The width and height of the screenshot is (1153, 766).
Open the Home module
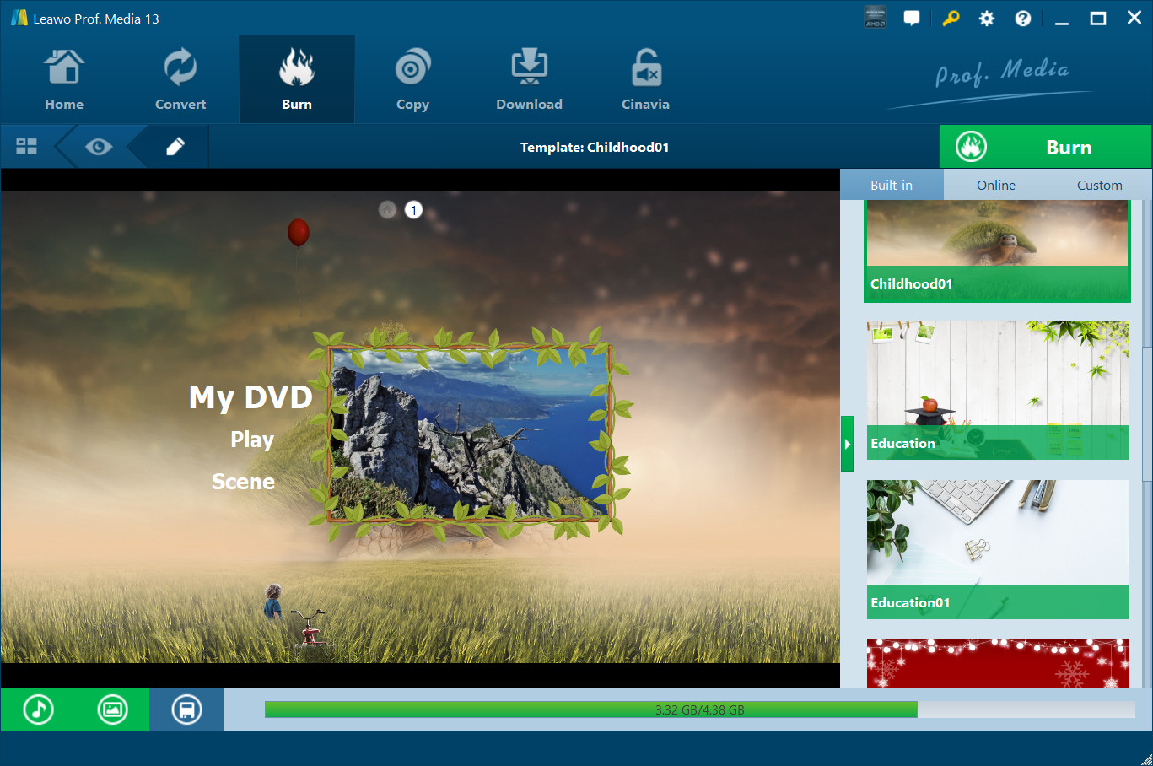[64, 80]
